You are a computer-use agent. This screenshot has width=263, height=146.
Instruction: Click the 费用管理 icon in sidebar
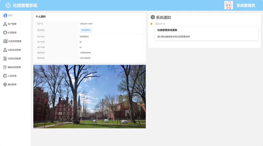tap(5, 85)
